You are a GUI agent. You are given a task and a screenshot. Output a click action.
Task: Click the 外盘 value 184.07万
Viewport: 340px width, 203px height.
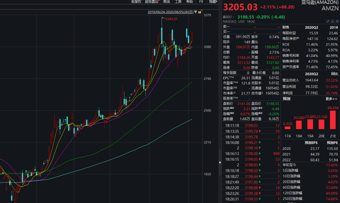tap(243, 47)
